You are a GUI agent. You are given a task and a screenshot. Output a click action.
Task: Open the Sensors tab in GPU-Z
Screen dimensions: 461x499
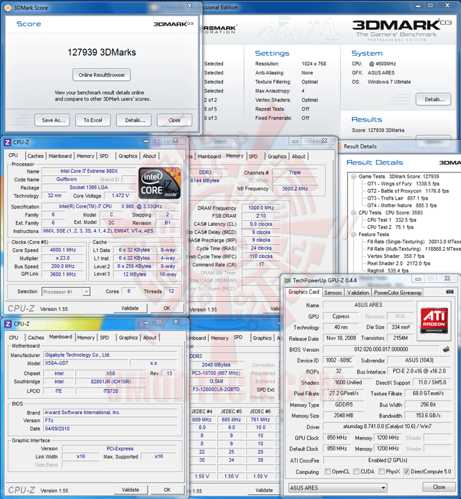click(x=332, y=292)
